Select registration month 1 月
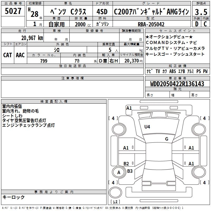Screen dimensions: 211x211 tap(37, 24)
